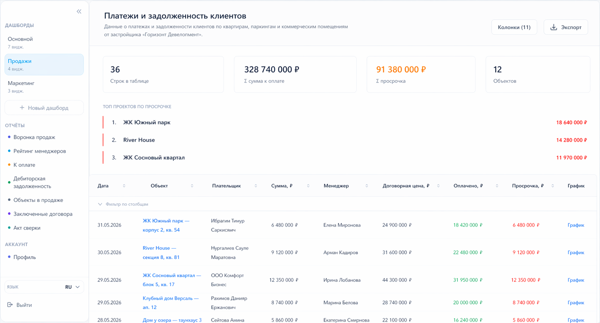Click the 36 Строк в таблице card

163,74
